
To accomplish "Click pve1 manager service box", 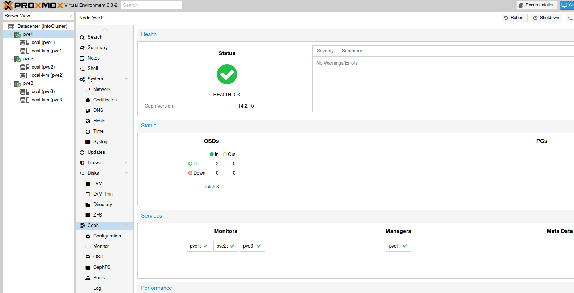I will click(398, 246).
